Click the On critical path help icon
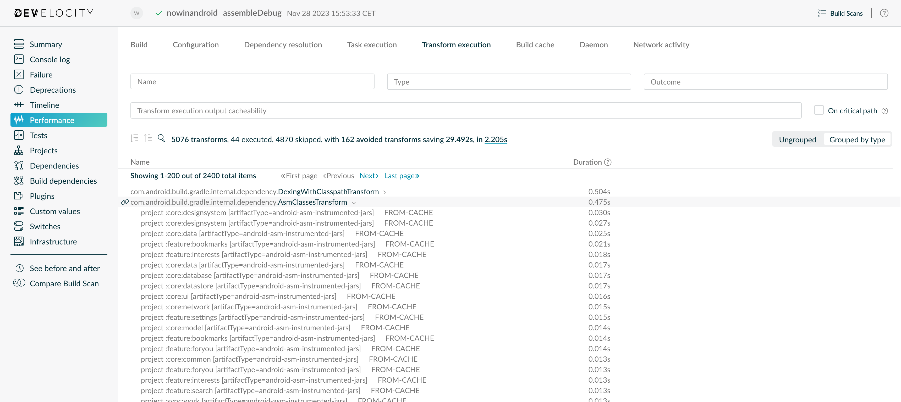This screenshot has height=402, width=901. 884,111
